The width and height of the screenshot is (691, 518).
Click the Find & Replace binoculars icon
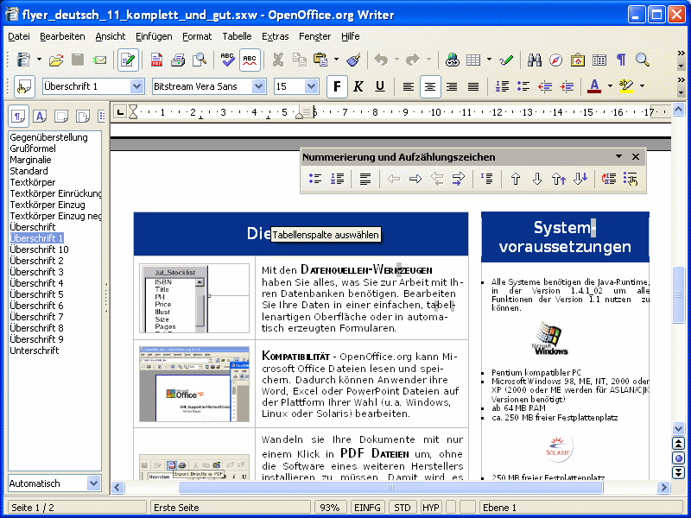tap(535, 60)
